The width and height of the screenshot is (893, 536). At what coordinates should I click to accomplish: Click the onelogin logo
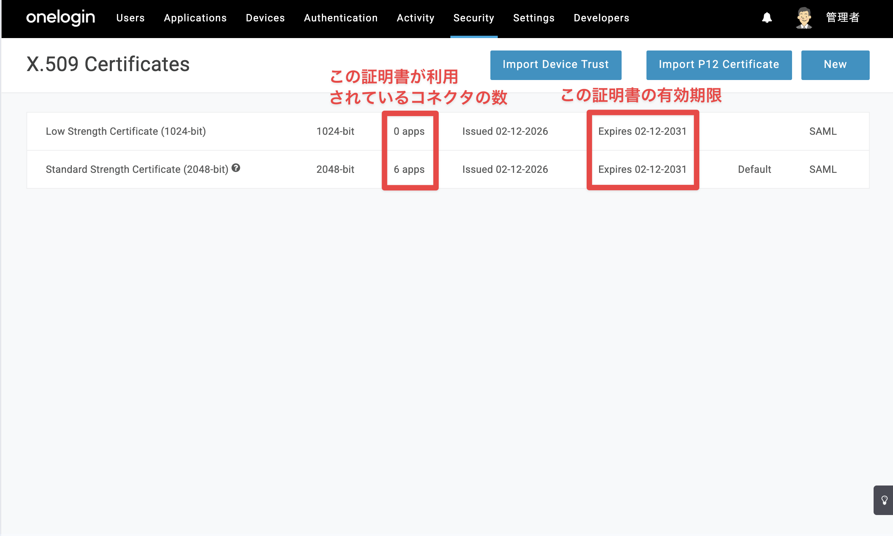[61, 18]
